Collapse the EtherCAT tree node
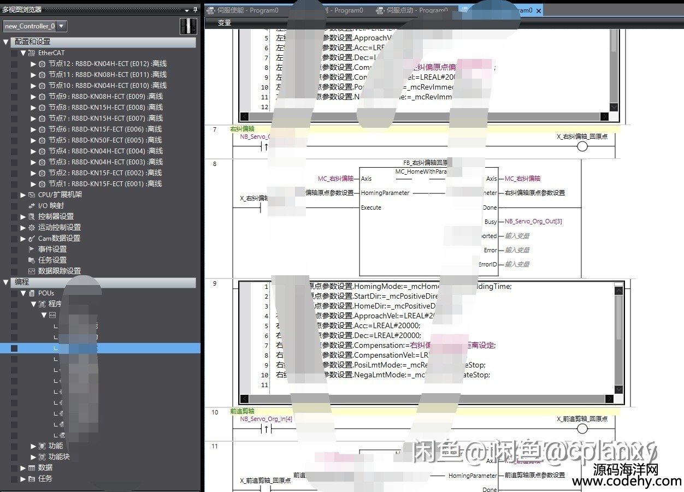This screenshot has height=492, width=684. click(23, 53)
